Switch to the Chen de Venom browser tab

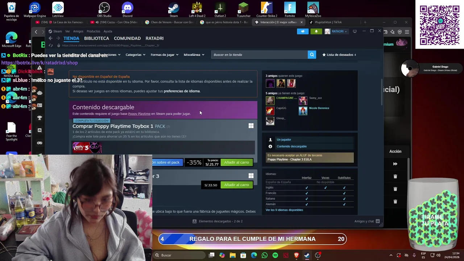[169, 22]
